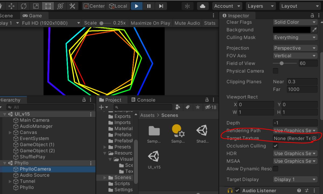Lock the Inspector panel
The image size is (323, 194).
312,15
